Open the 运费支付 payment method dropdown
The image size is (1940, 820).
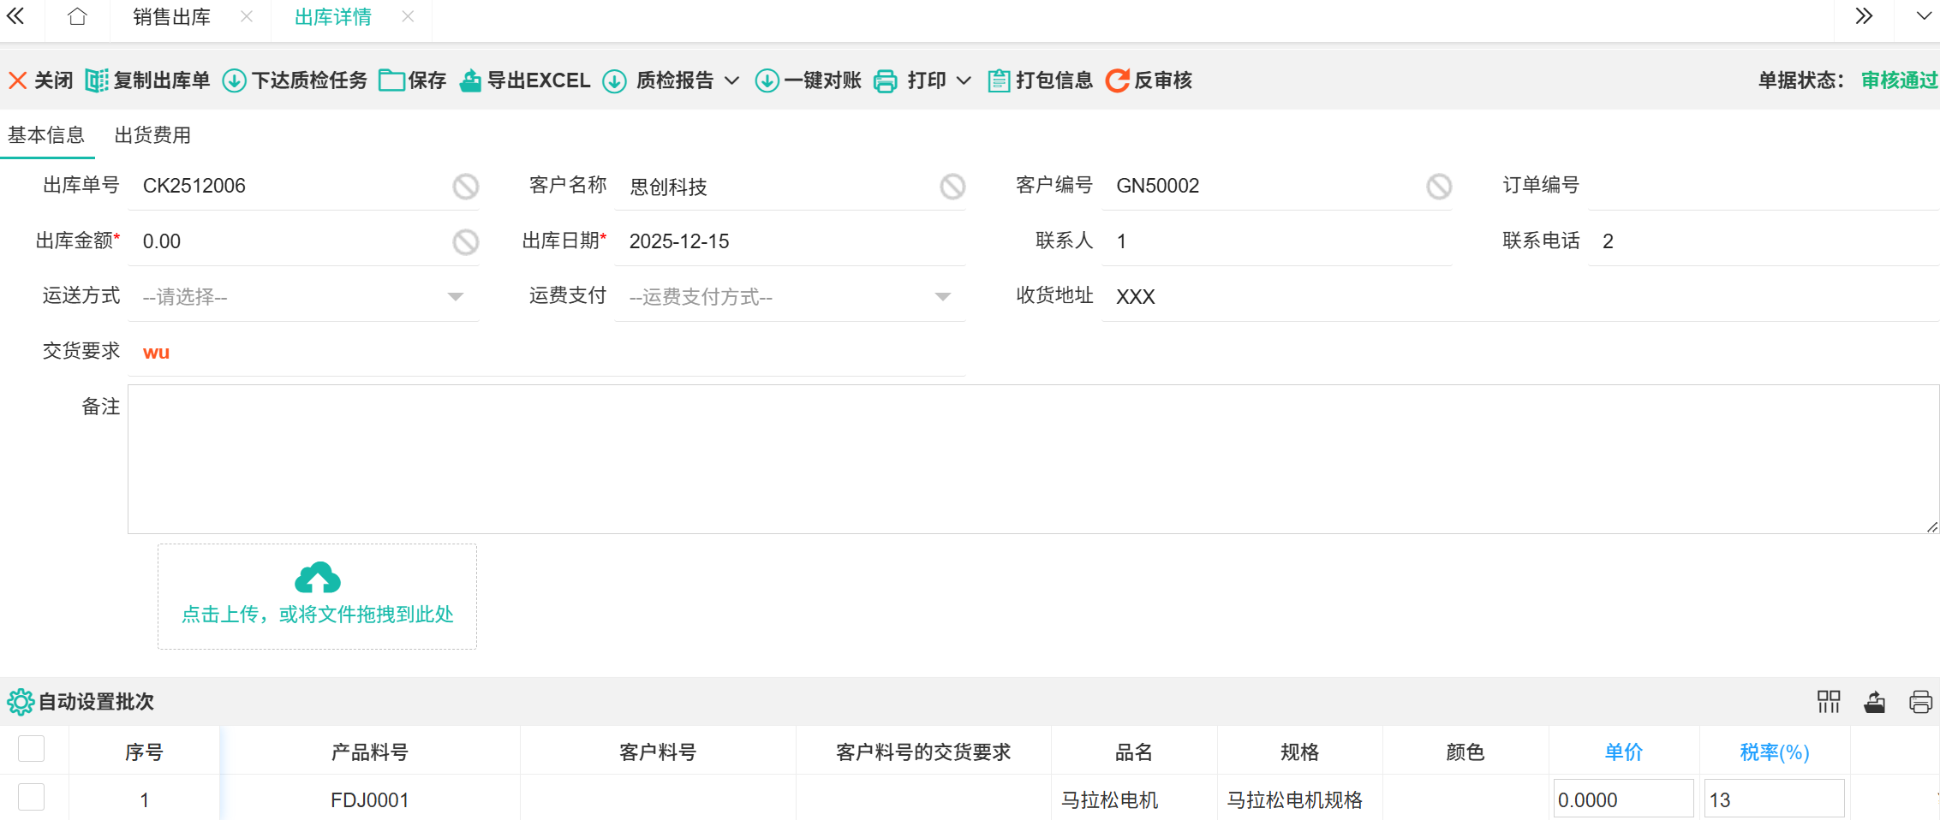pyautogui.click(x=942, y=297)
